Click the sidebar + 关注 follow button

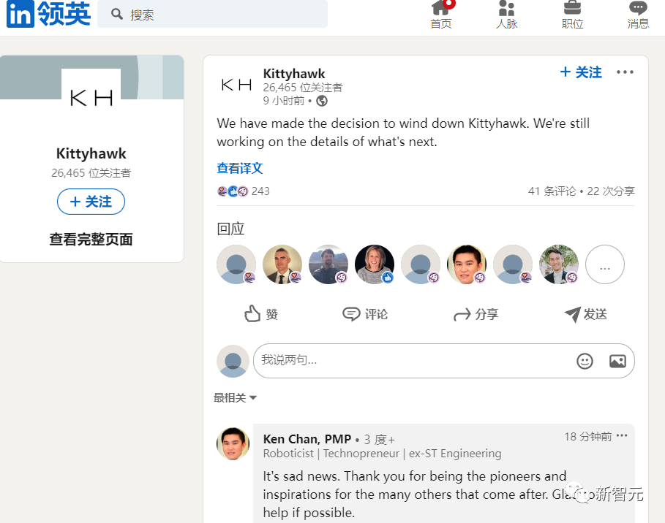click(x=91, y=202)
